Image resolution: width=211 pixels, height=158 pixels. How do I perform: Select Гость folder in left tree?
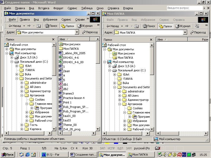pyautogui.click(x=31, y=125)
